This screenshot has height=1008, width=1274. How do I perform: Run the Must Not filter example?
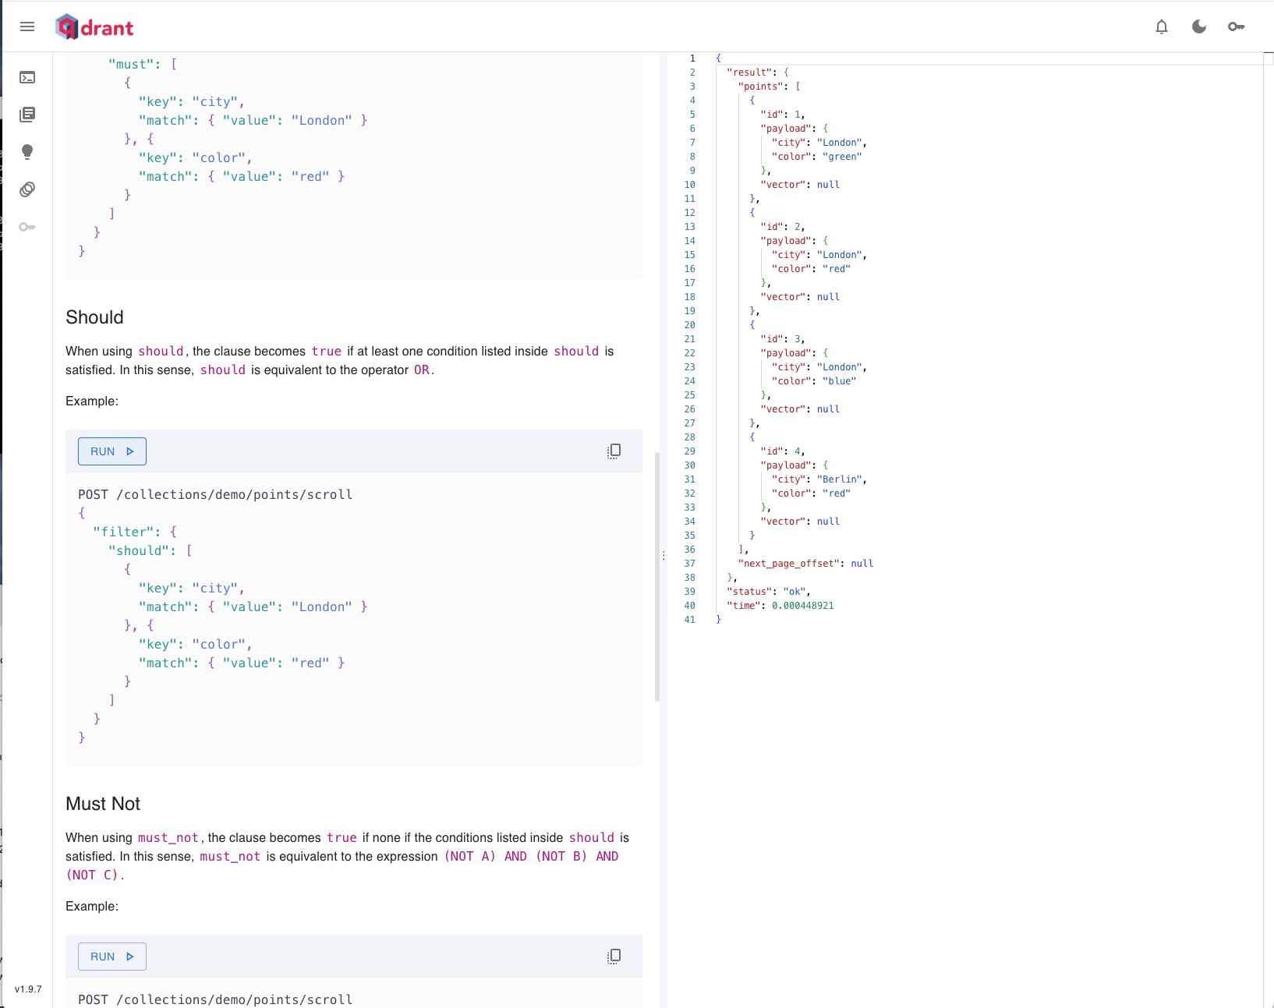tap(111, 956)
